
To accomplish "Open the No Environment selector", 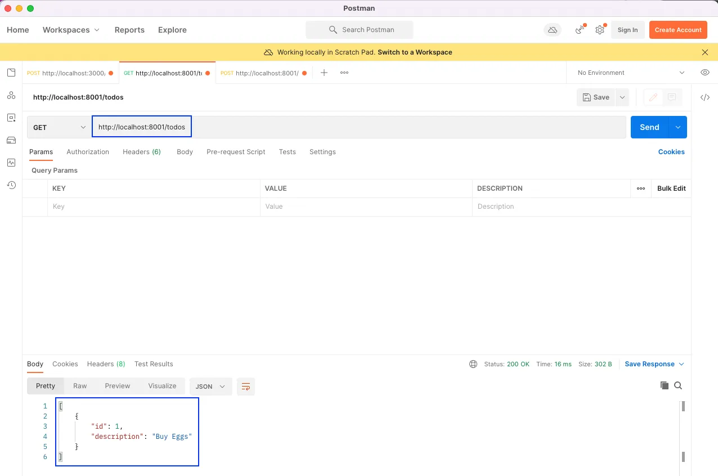I will pos(631,73).
